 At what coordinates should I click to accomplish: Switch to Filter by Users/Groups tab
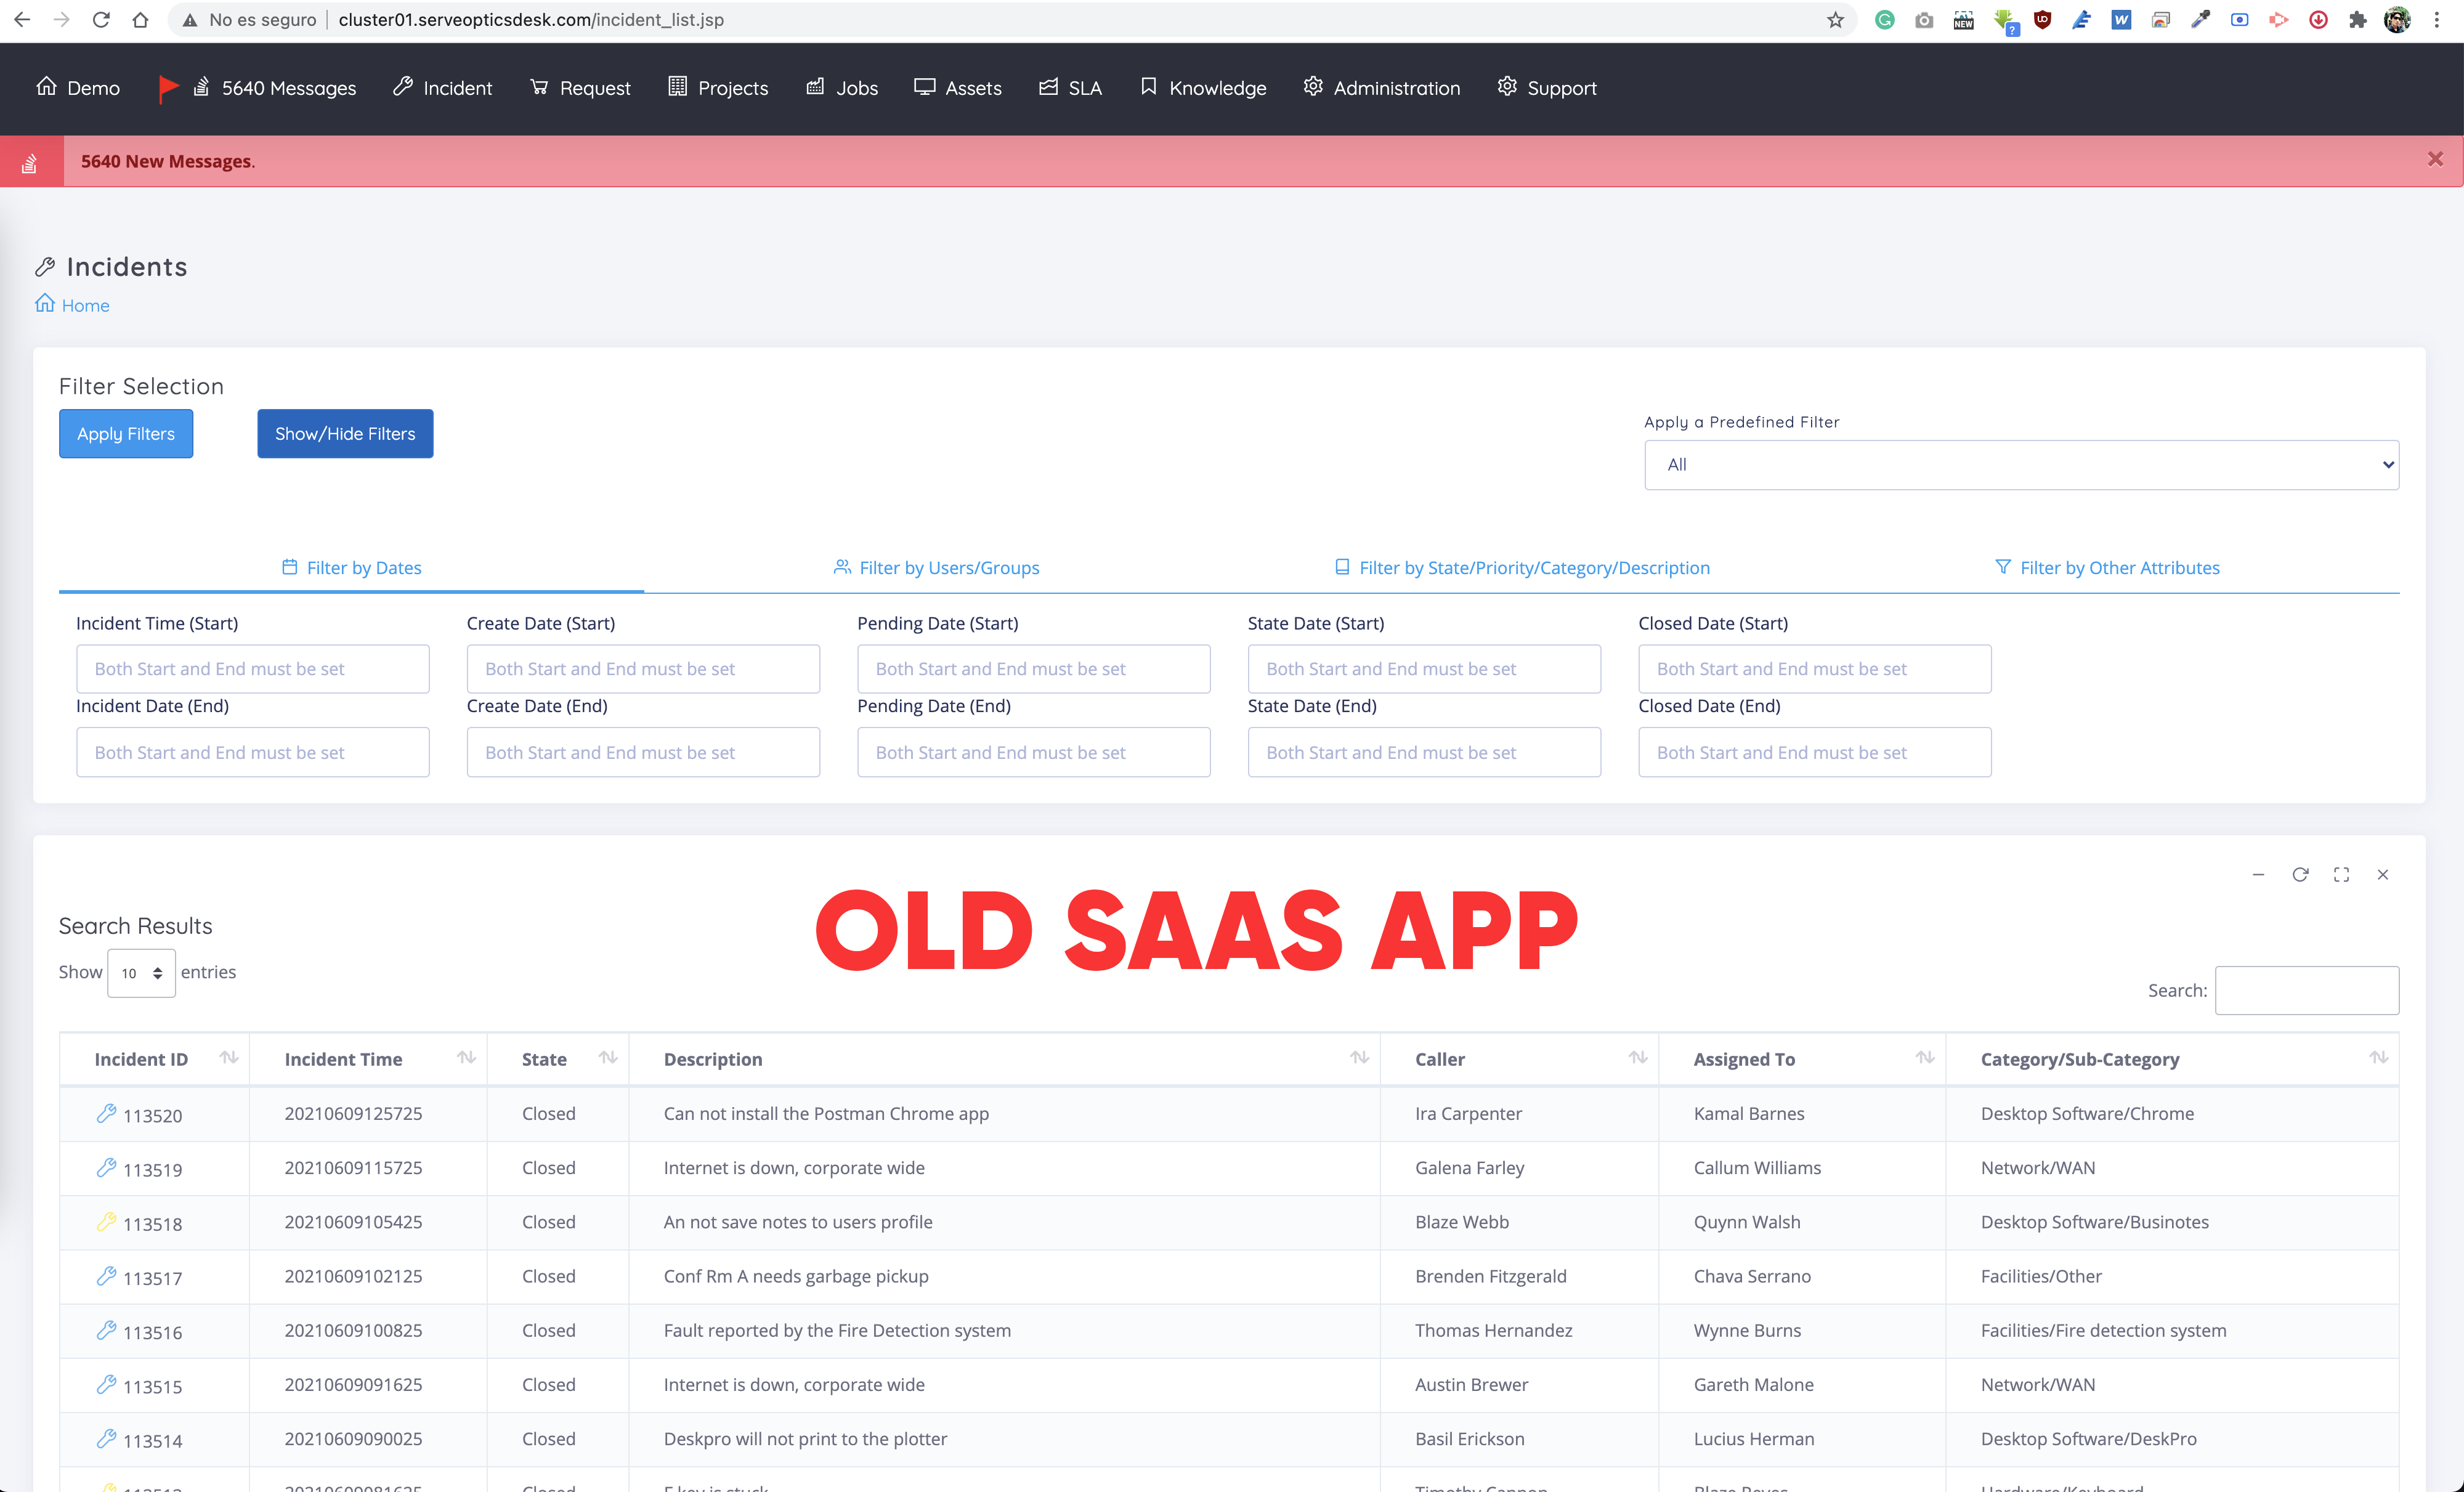point(937,568)
